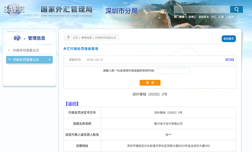Select 行政处罚信息公示 sidebar item
The width and height of the screenshot is (252, 152).
click(x=29, y=60)
